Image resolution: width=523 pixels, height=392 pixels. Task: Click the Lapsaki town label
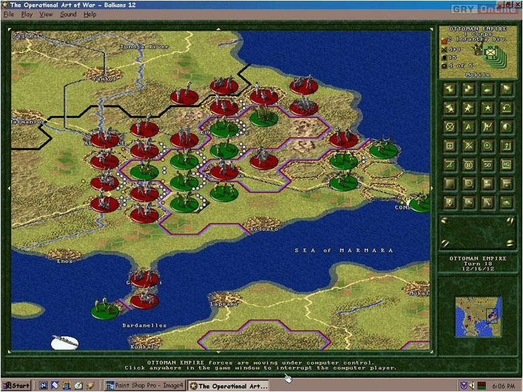tap(224, 304)
